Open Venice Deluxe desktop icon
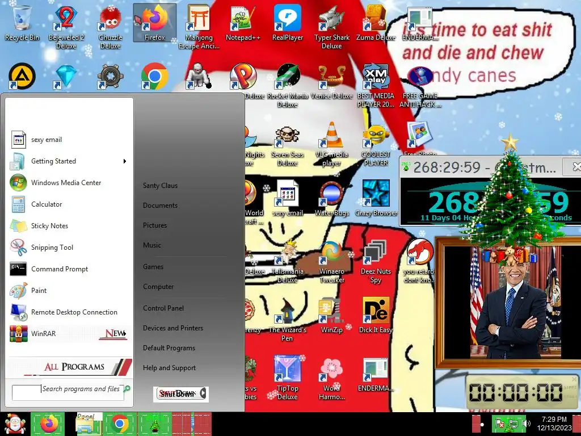This screenshot has width=581, height=436. (331, 81)
